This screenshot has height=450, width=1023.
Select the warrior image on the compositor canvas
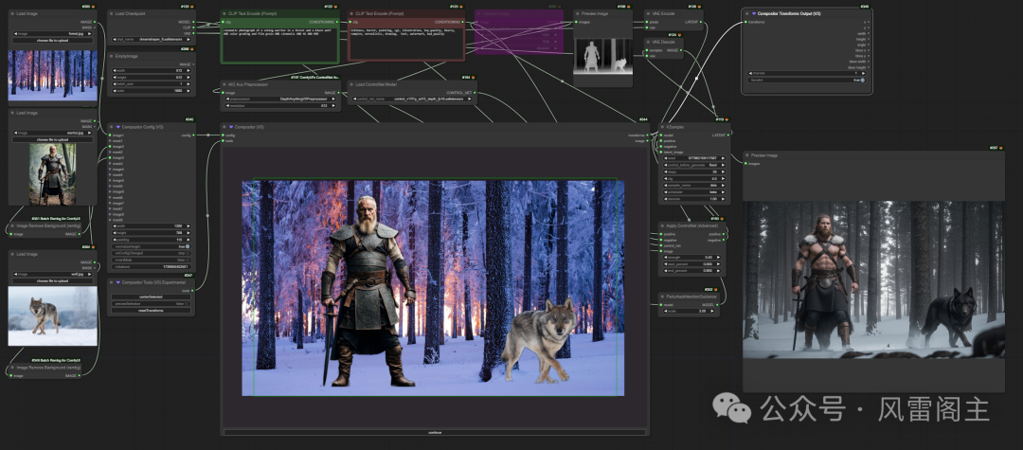click(368, 290)
